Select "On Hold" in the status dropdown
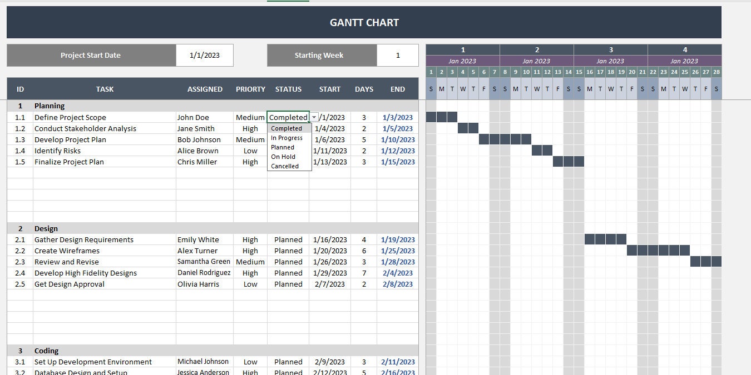This screenshot has height=375, width=751. (283, 157)
